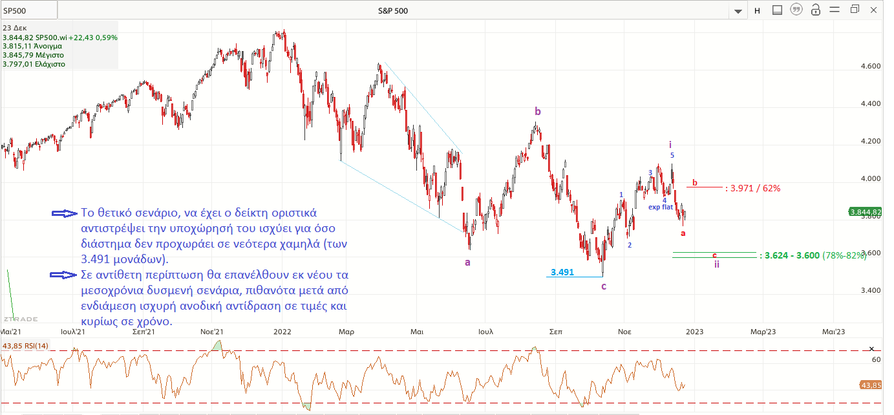Click the H interval icon in top toolbar
Viewport: 894px width, 415px height.
pos(757,10)
